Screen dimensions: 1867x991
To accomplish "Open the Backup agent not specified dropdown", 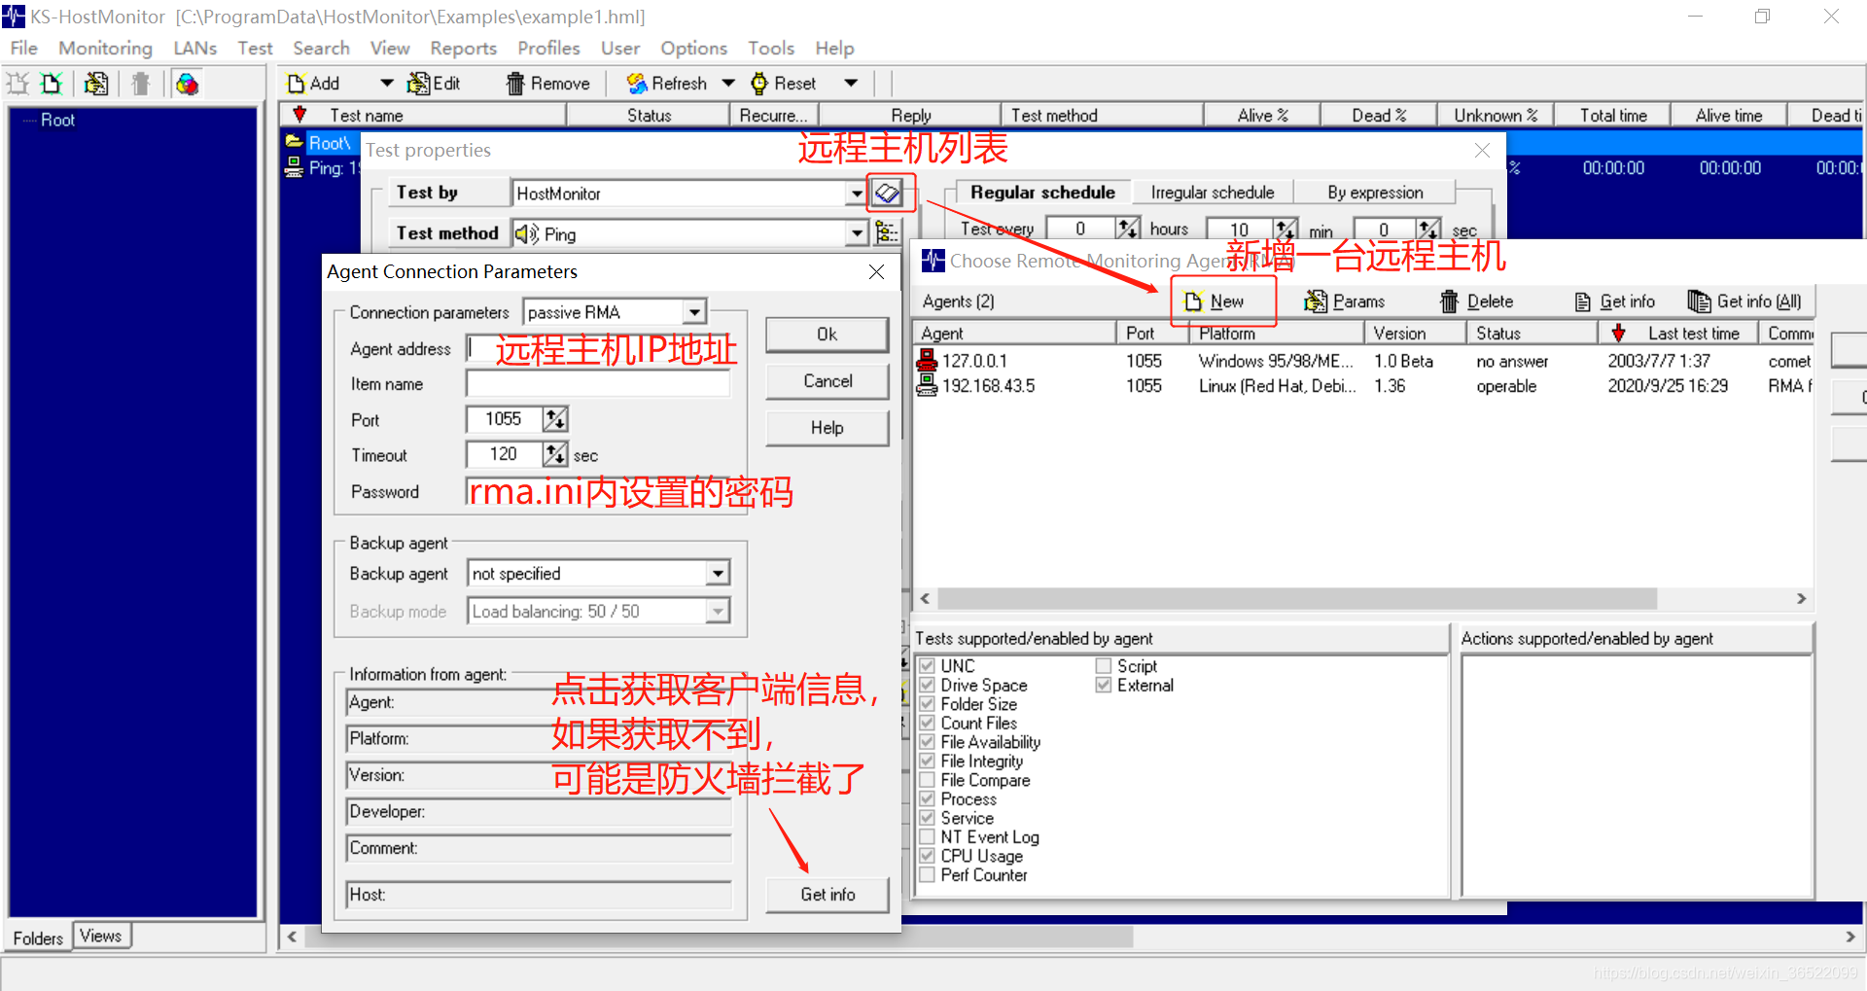I will 718,573.
